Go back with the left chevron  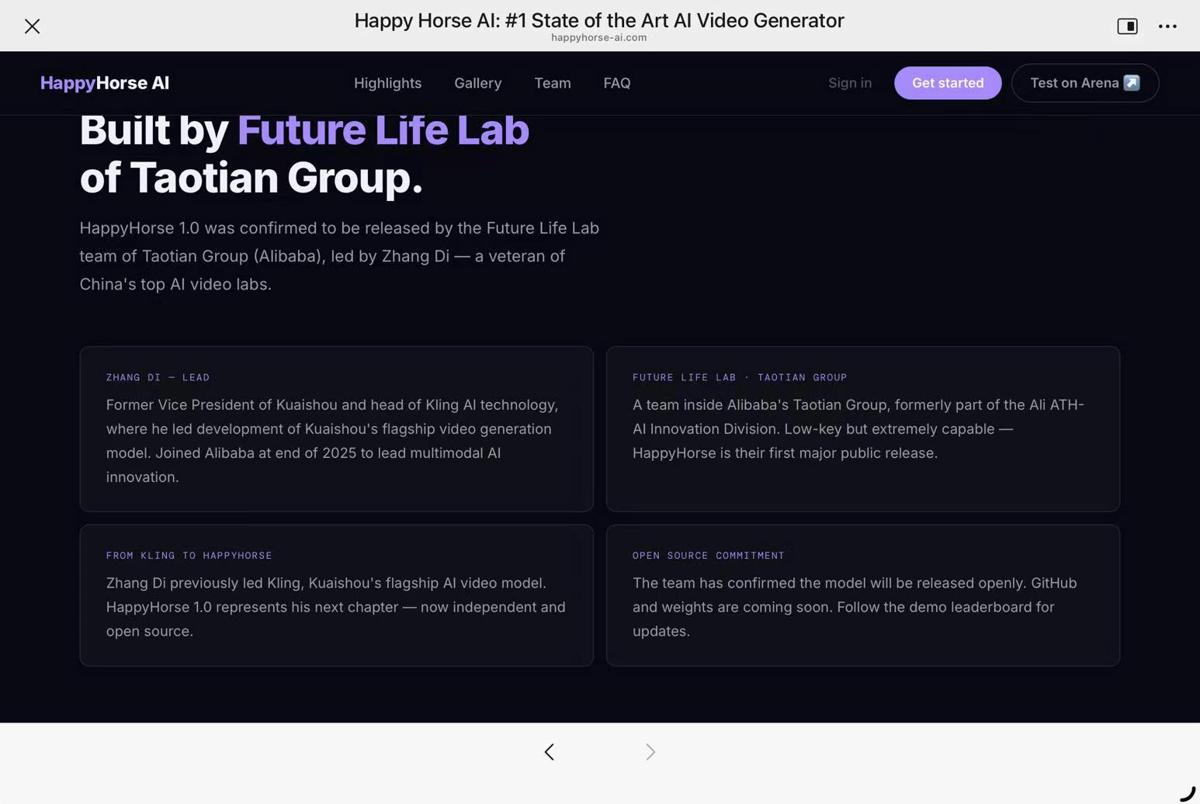(x=549, y=752)
